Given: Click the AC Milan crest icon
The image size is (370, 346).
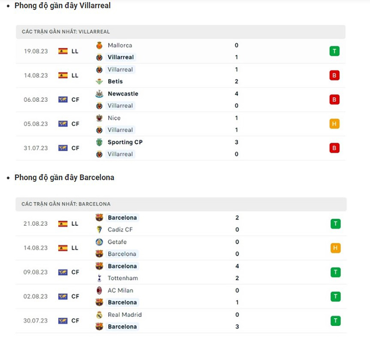Looking at the screenshot, I should pyautogui.click(x=99, y=290).
